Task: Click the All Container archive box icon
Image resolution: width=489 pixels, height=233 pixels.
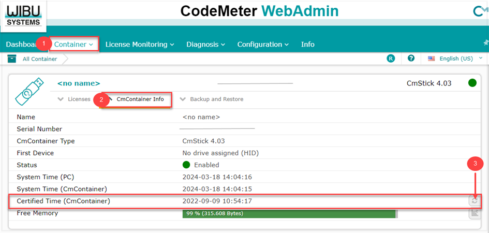Action: point(12,59)
